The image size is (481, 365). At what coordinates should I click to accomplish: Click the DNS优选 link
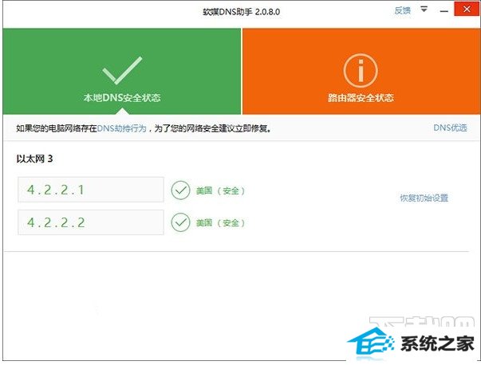pos(450,128)
